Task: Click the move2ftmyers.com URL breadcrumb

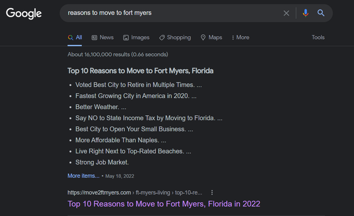Action: click(x=135, y=193)
